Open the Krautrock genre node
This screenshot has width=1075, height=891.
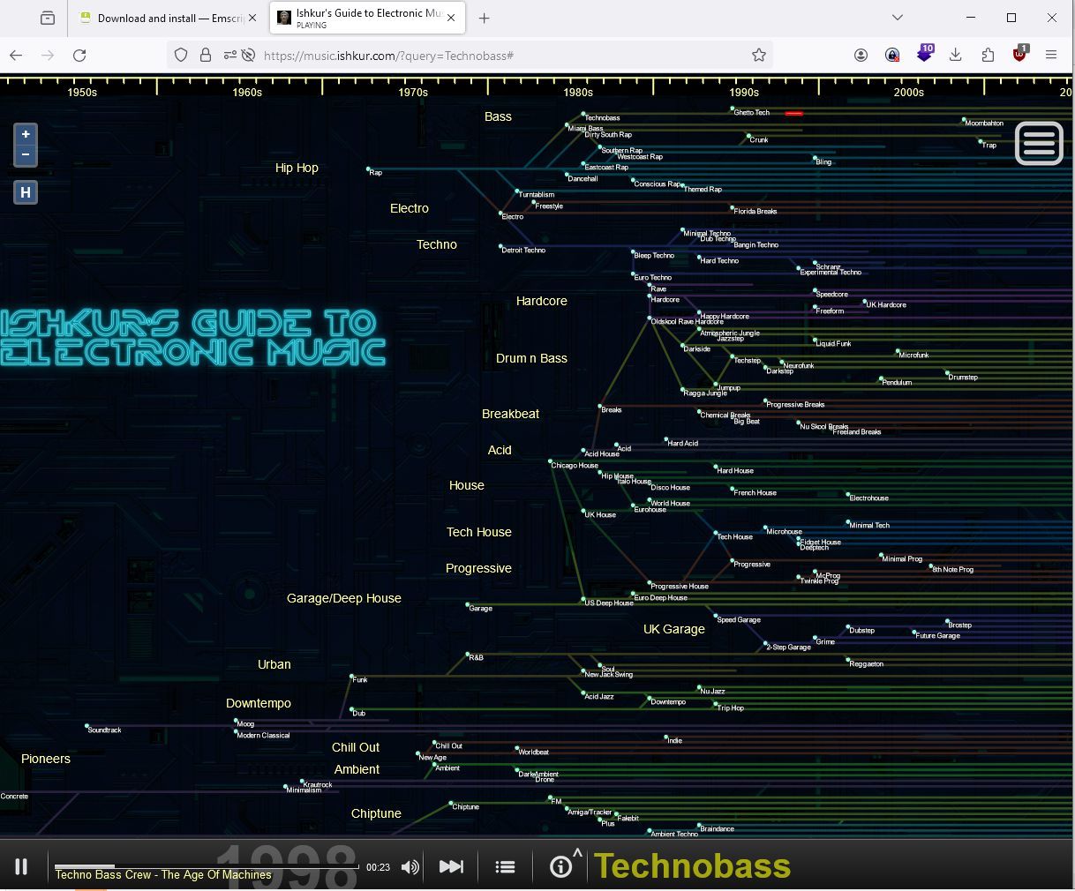(x=318, y=784)
